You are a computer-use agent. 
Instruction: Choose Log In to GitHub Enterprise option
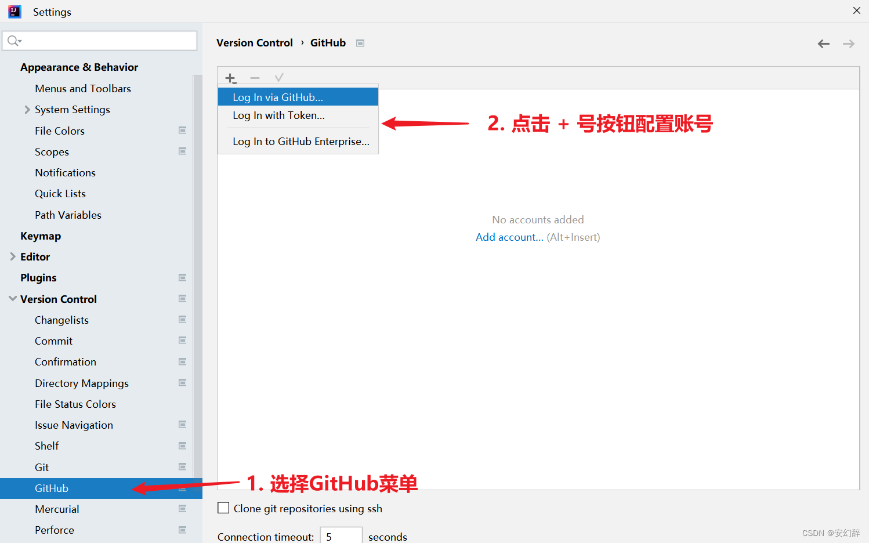pos(298,142)
